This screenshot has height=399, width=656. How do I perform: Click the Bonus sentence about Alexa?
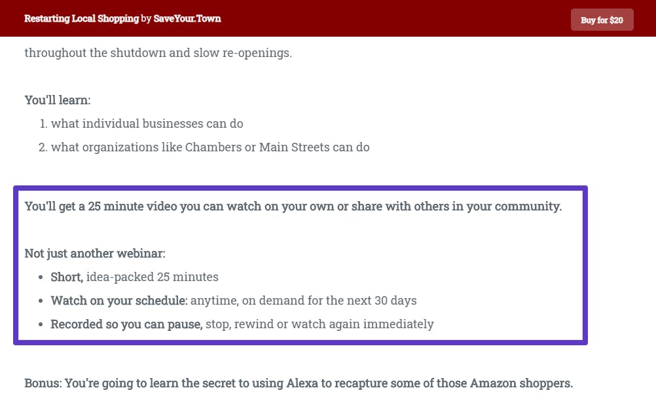pyautogui.click(x=299, y=383)
